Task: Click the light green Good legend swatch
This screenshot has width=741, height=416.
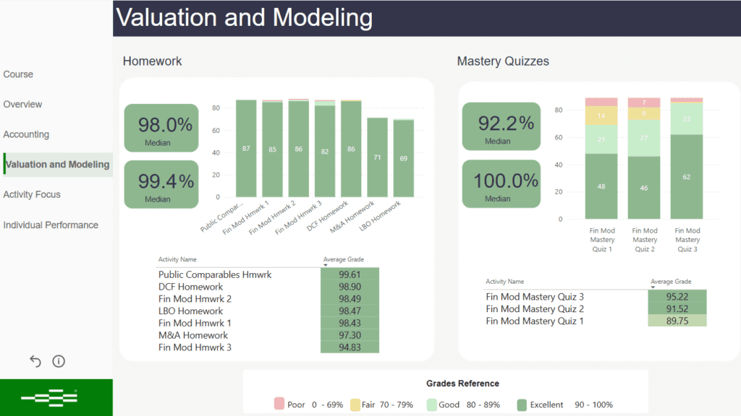Action: coord(431,404)
